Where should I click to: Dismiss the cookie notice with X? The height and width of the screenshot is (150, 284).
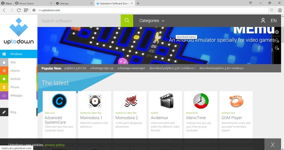[273, 144]
